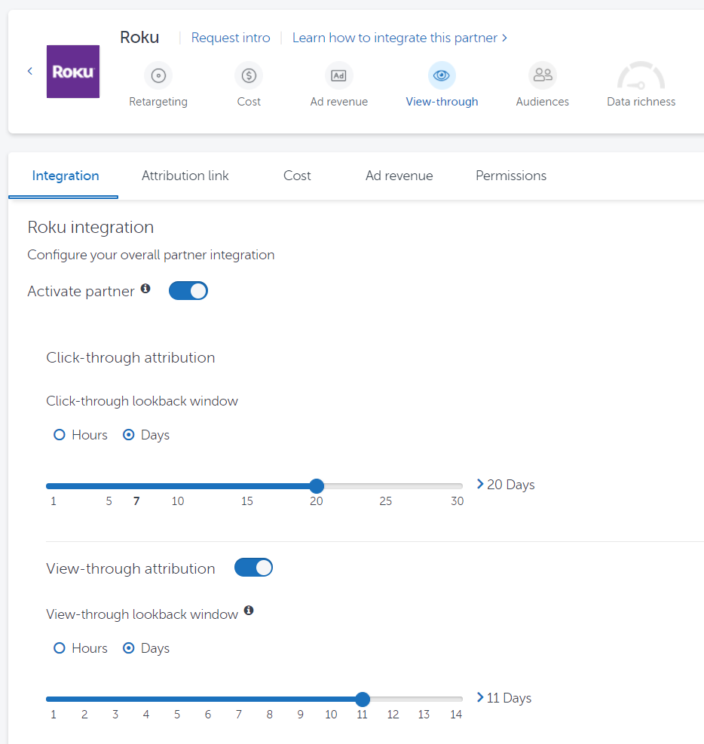This screenshot has height=744, width=704.
Task: Toggle View-through attribution switch
Action: point(254,568)
